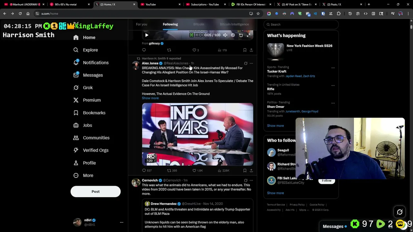
Task: Open Messages drawer at bottom
Action: tap(333, 227)
